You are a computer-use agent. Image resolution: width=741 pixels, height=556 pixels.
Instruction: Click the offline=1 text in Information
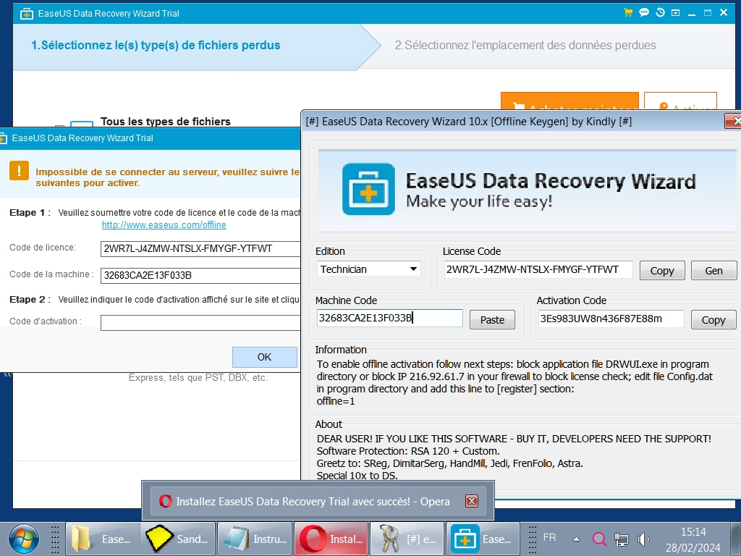tap(336, 401)
